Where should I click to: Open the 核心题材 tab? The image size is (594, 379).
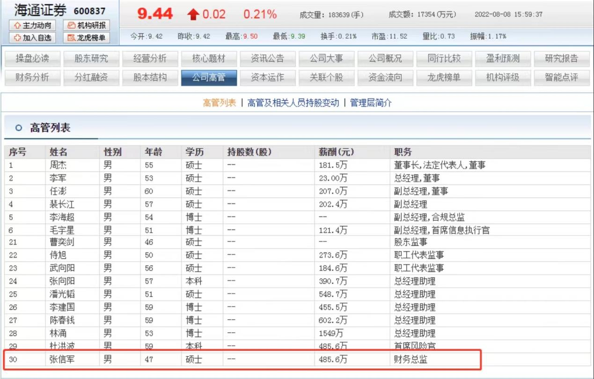coord(209,58)
